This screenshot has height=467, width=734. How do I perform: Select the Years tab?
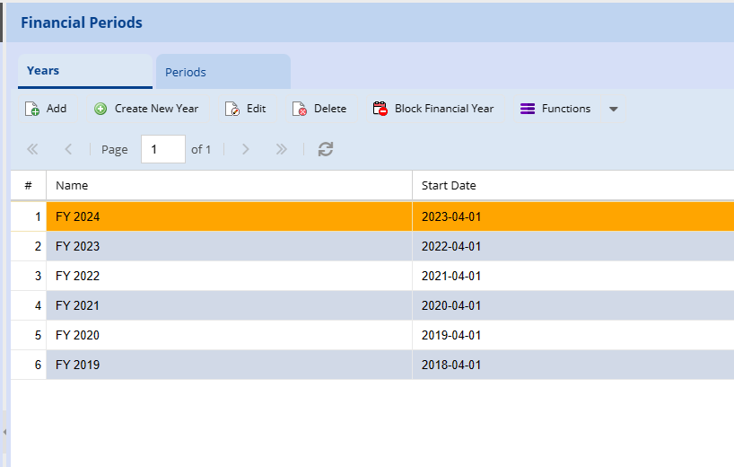click(x=43, y=70)
